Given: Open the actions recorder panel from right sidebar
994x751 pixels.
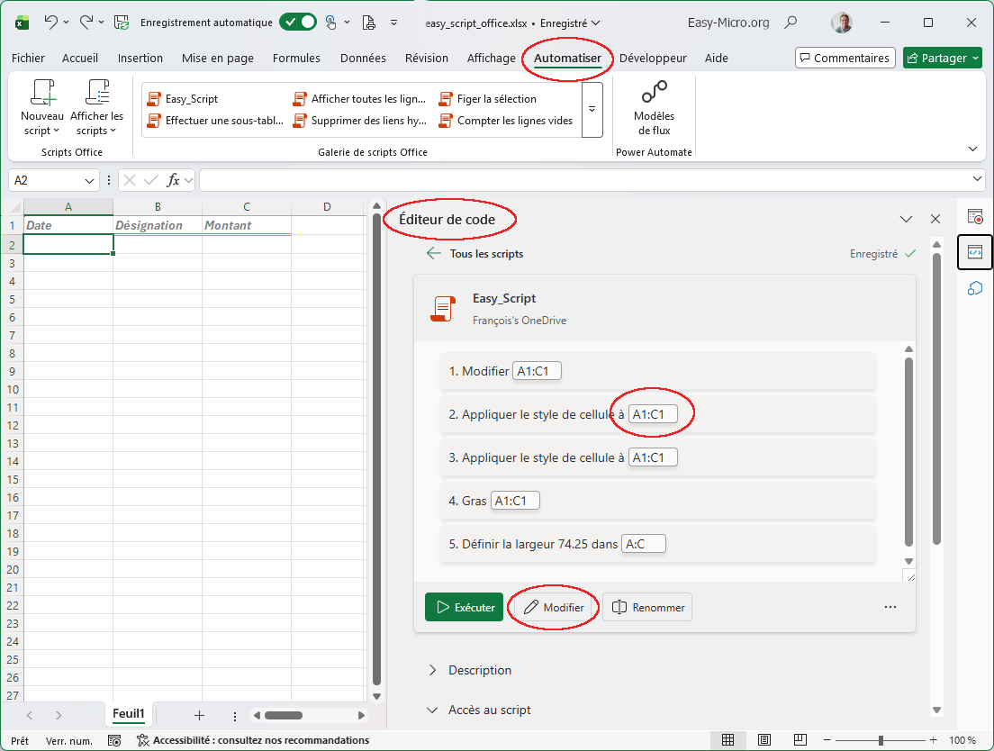Looking at the screenshot, I should (x=975, y=216).
